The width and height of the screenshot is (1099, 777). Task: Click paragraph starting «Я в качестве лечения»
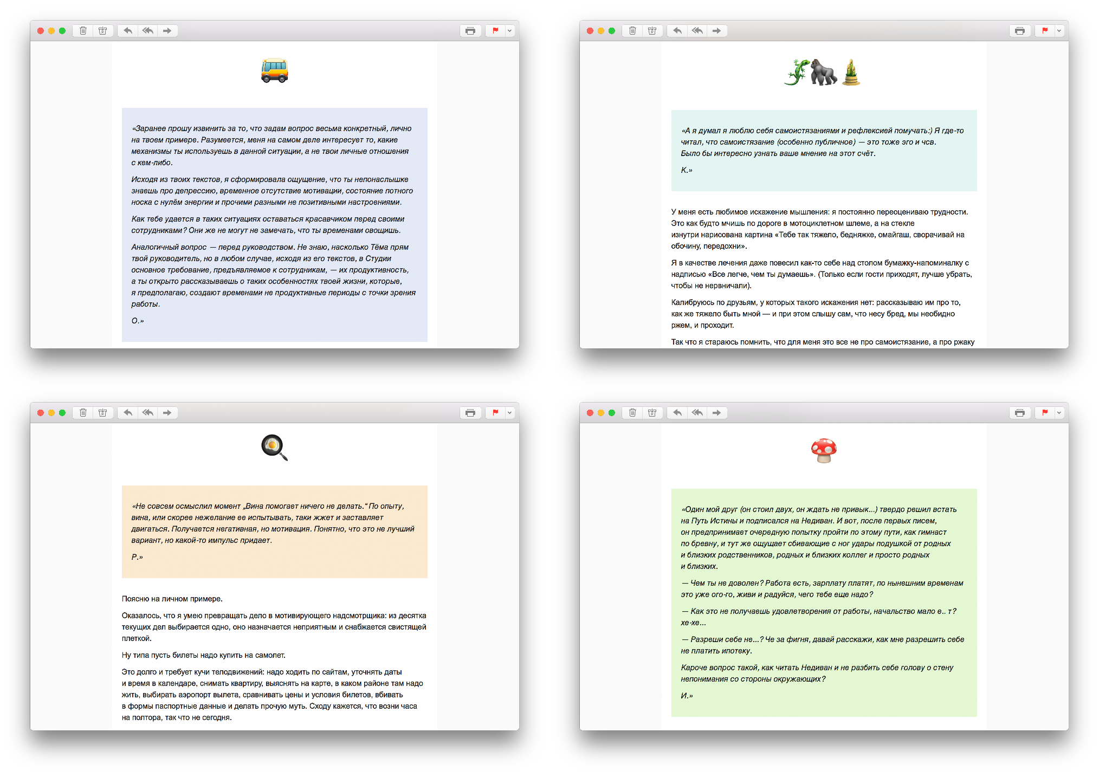(822, 274)
